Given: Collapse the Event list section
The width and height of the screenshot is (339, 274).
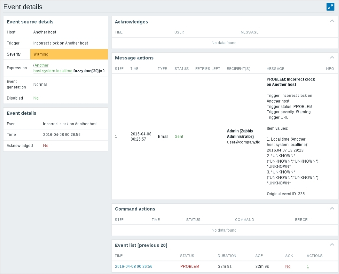Looking at the screenshot, I should tap(332, 245).
